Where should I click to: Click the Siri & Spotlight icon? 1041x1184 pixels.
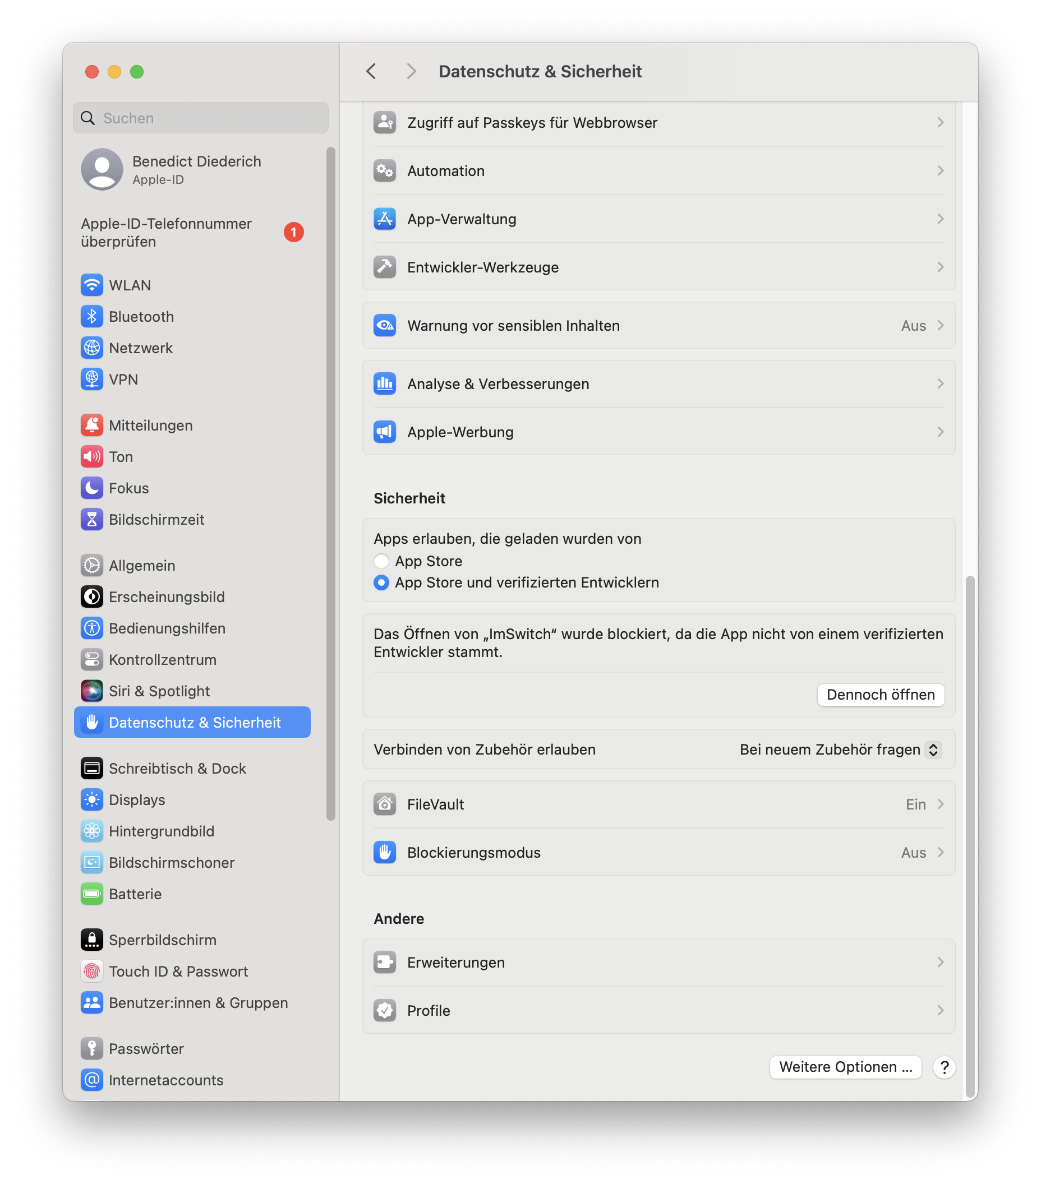pos(91,691)
